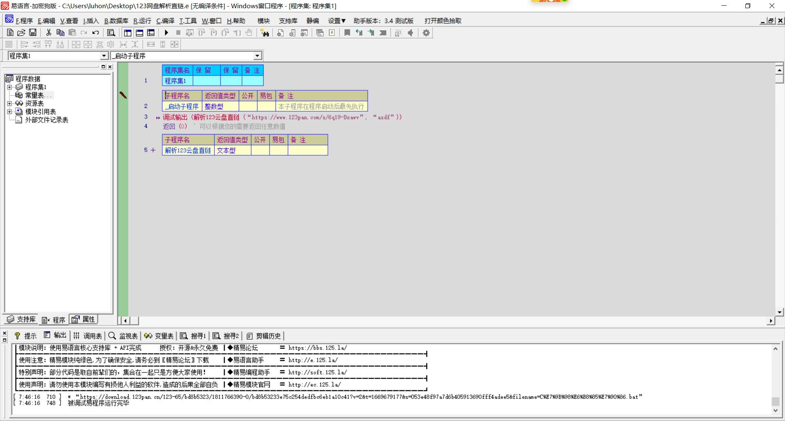
Task: Click the red pencil marker in gutter
Action: point(123,95)
